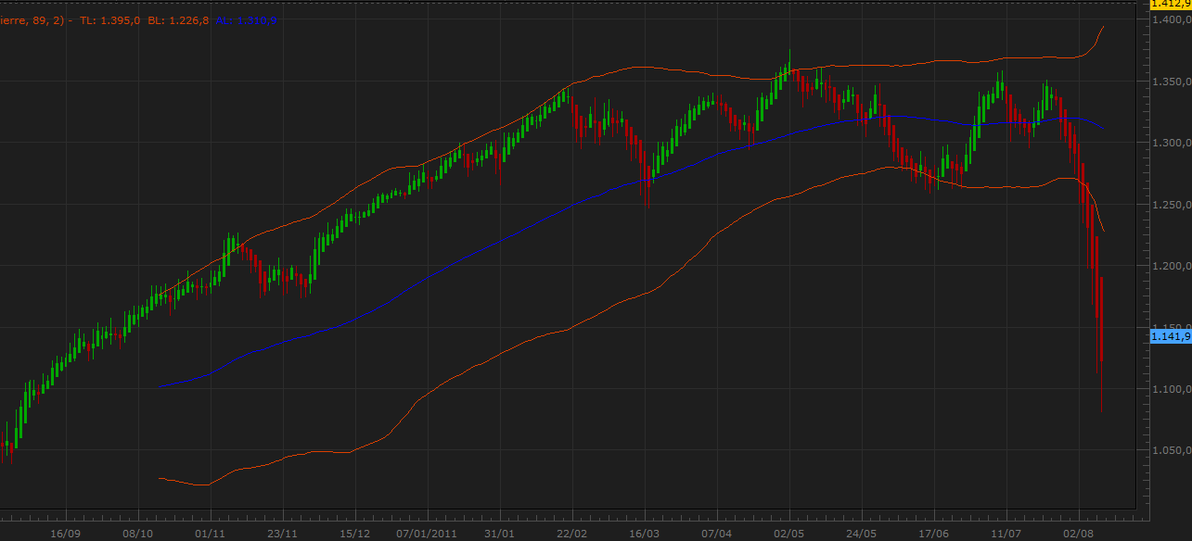This screenshot has width=1192, height=541.
Task: Click the 22/02 date on time axis
Action: (x=571, y=534)
